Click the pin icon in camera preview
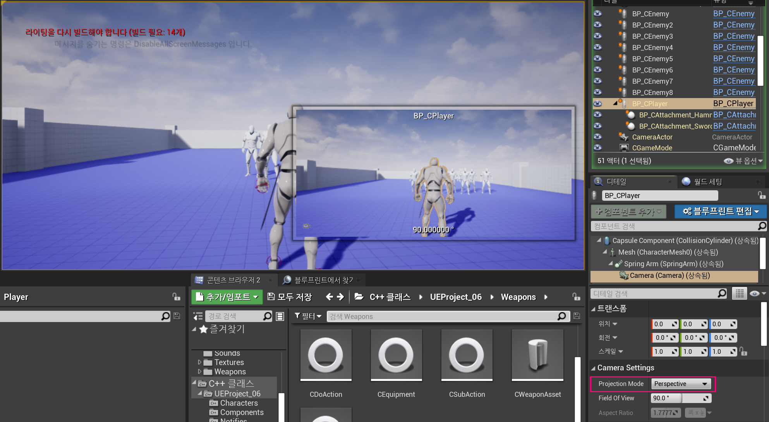This screenshot has height=422, width=769. 307,226
